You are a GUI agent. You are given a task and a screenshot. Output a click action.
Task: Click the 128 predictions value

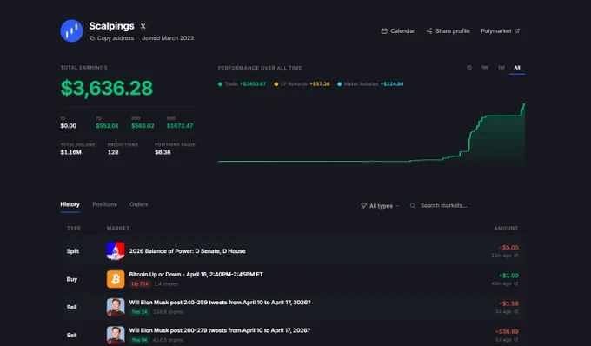pos(113,152)
